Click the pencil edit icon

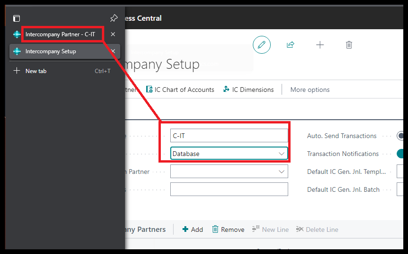coord(262,45)
